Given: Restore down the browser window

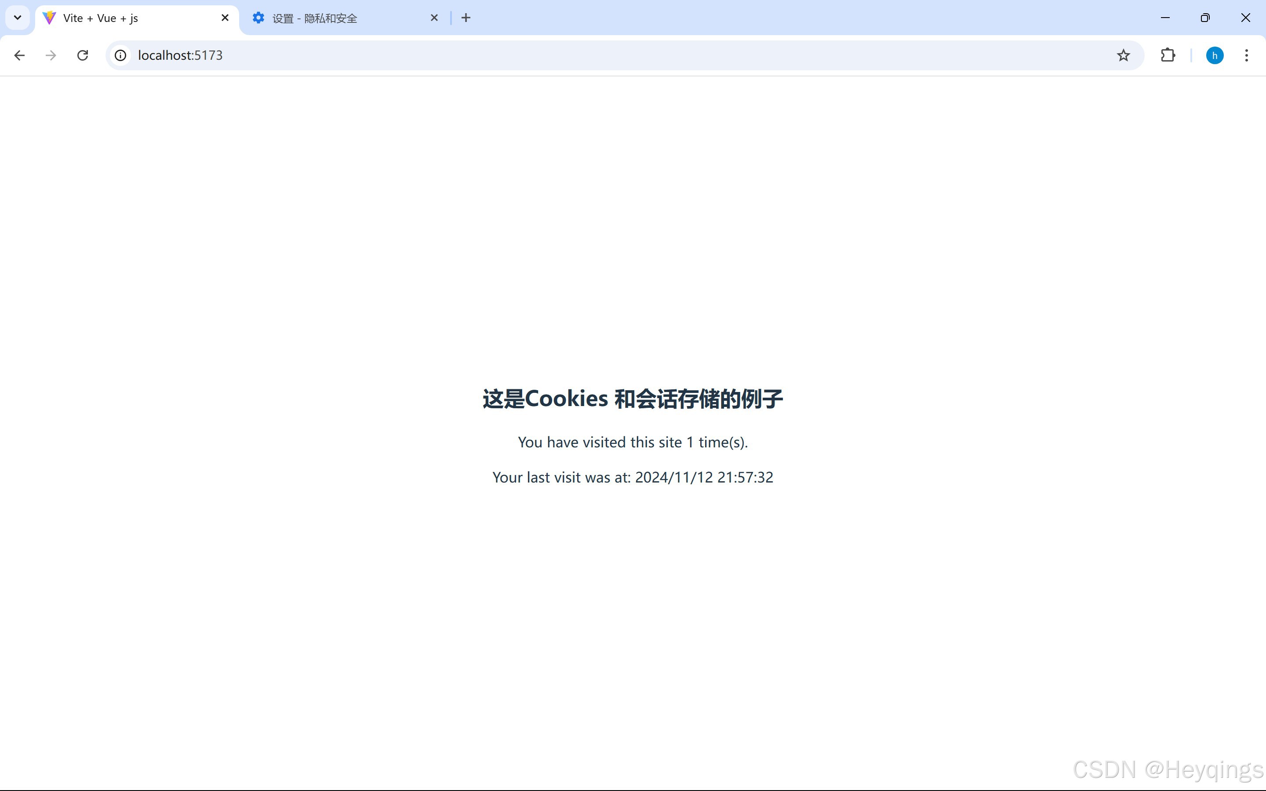Looking at the screenshot, I should (1205, 18).
